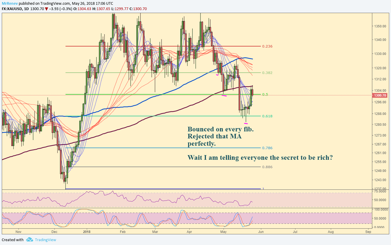Click the stochastic 0.0000 scale label
This screenshot has width=391, height=245.
[380, 227]
